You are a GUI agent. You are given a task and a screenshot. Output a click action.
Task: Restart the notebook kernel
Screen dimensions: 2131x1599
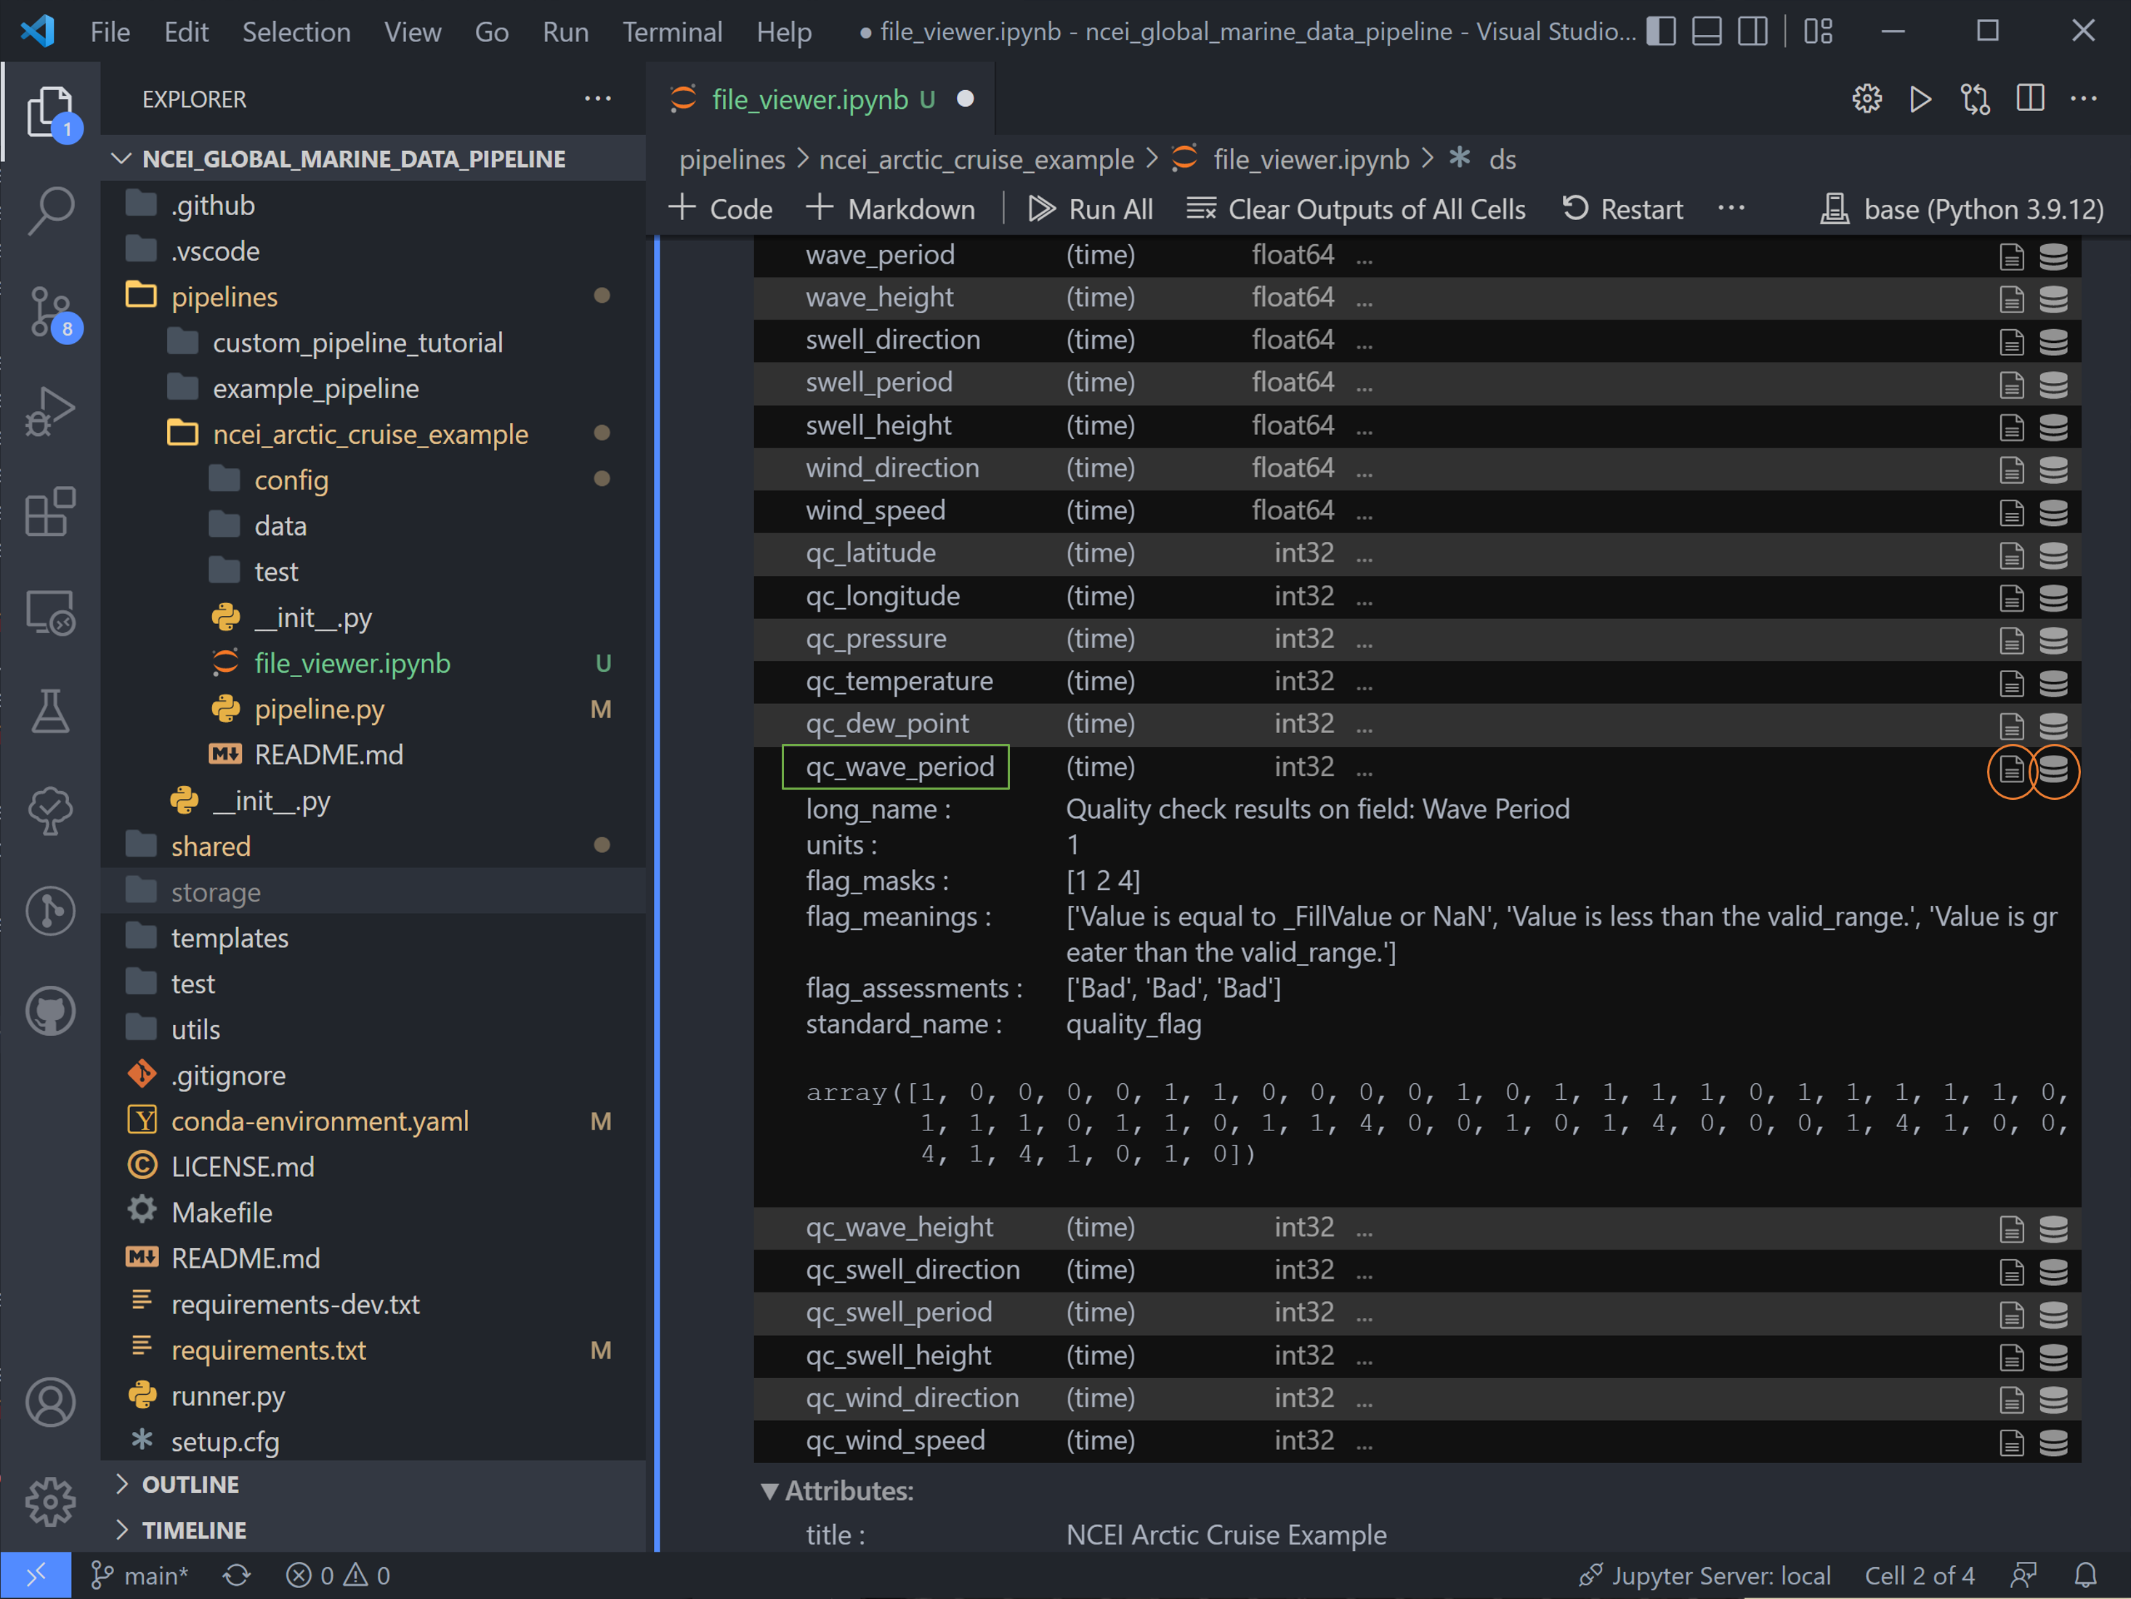click(1622, 208)
